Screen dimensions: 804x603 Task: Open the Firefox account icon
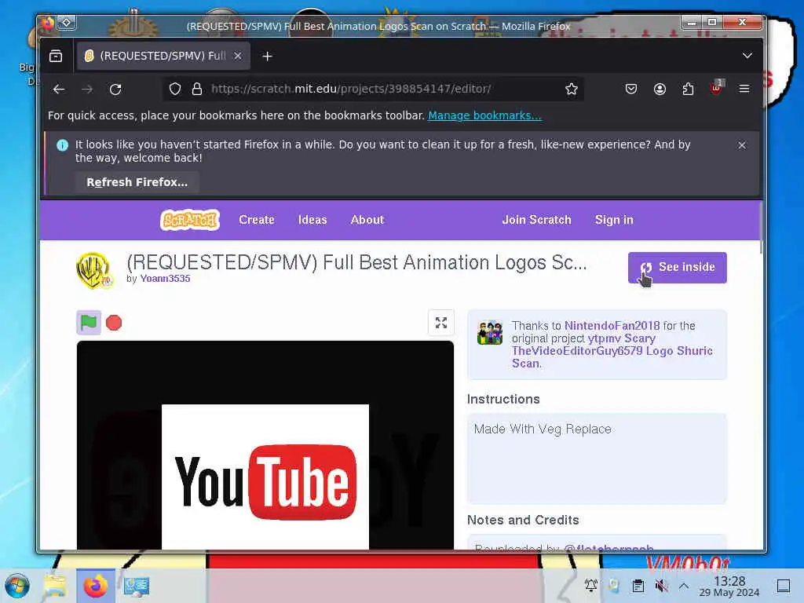tap(660, 90)
